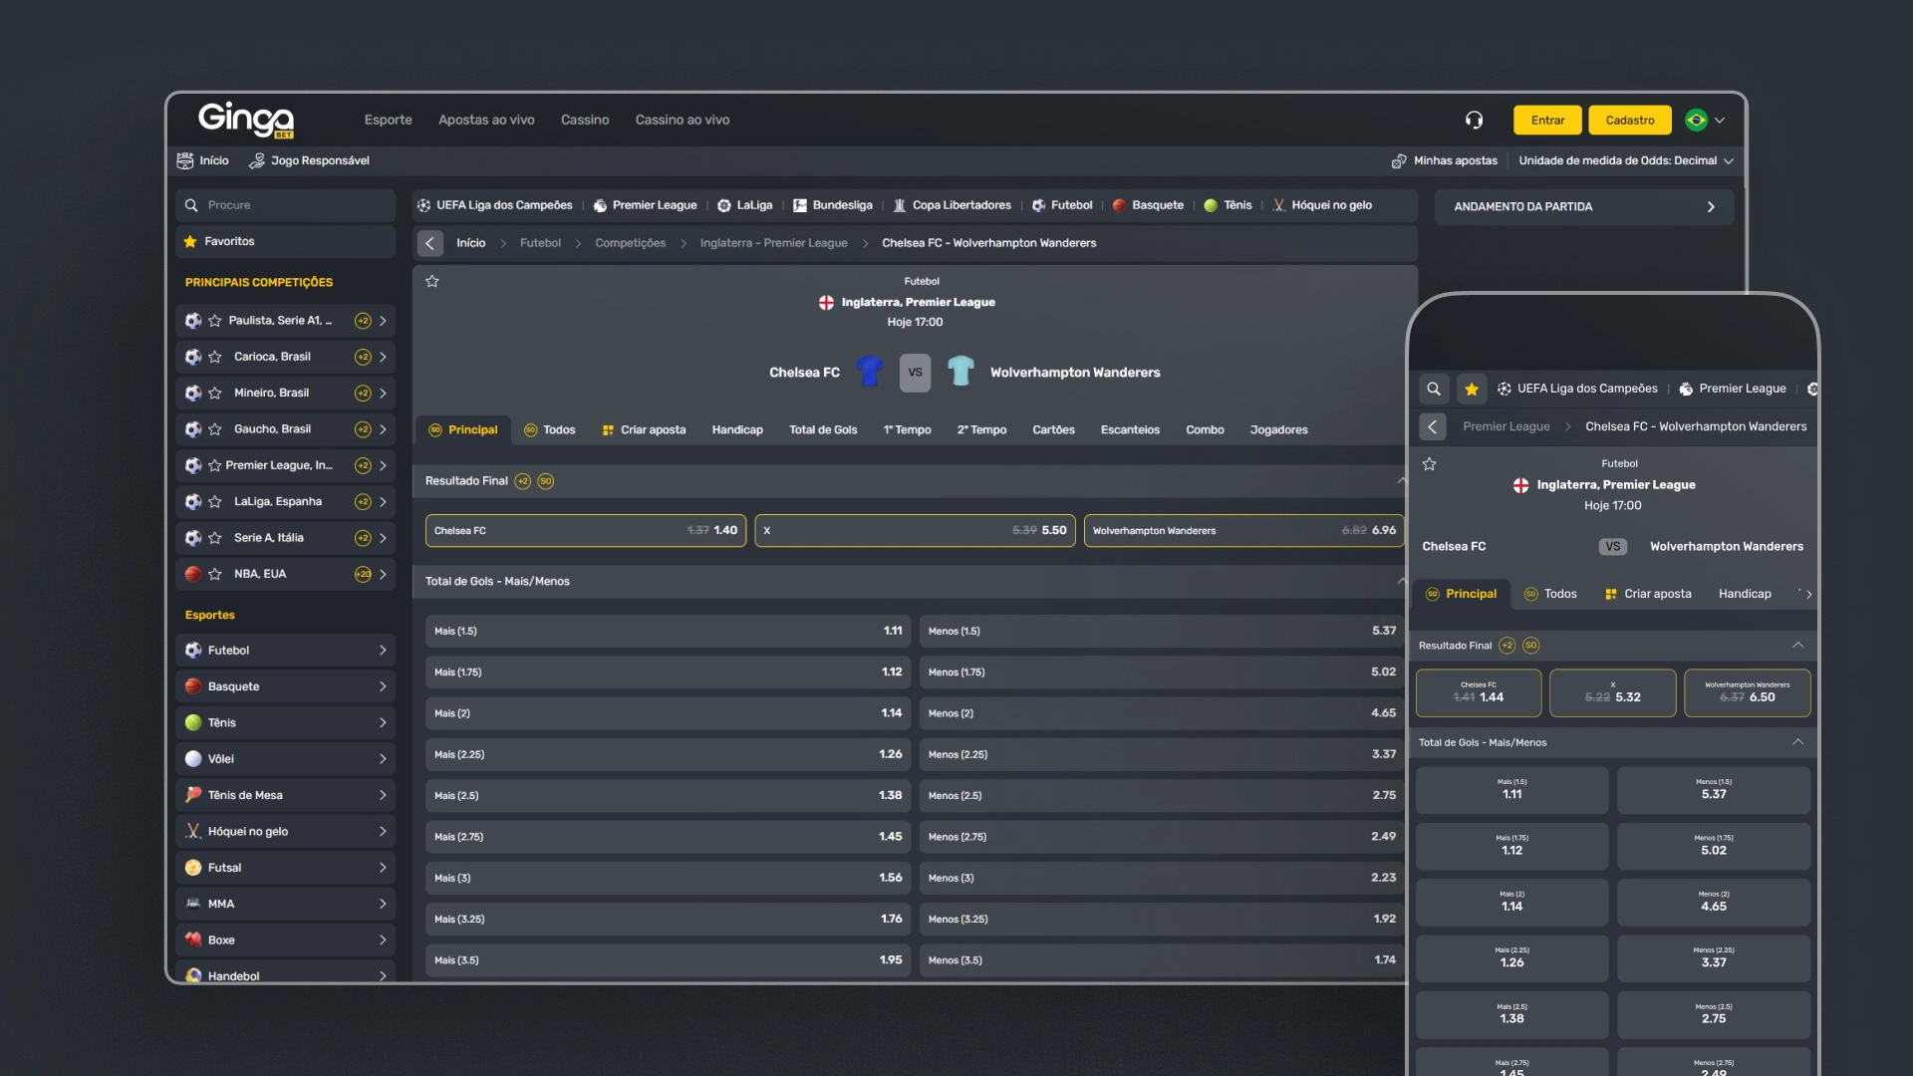Open the Basquete top shortcut
1913x1076 pixels.
(1148, 205)
